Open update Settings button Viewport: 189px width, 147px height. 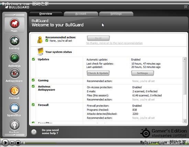coord(143,73)
